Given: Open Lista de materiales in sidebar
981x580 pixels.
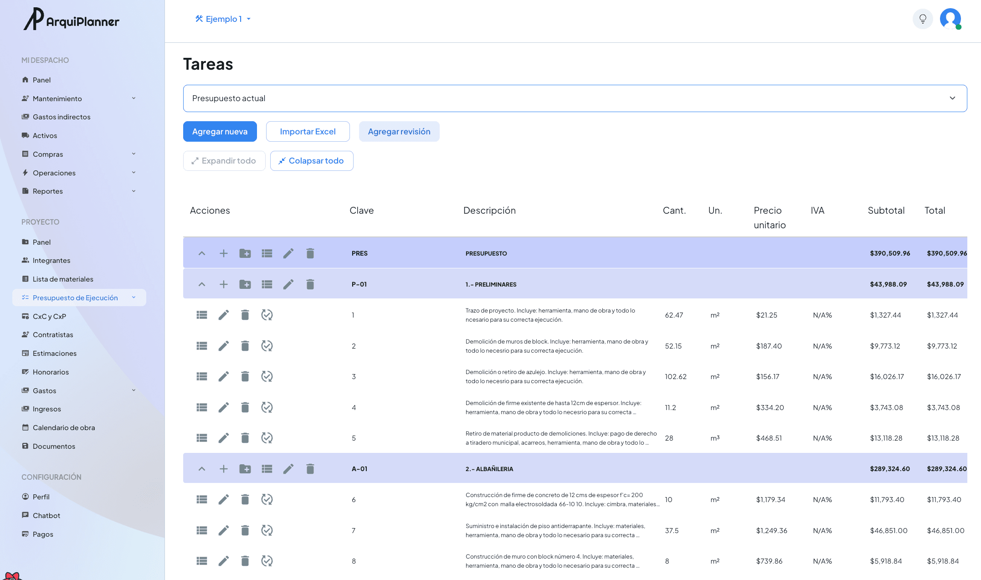Looking at the screenshot, I should point(63,279).
